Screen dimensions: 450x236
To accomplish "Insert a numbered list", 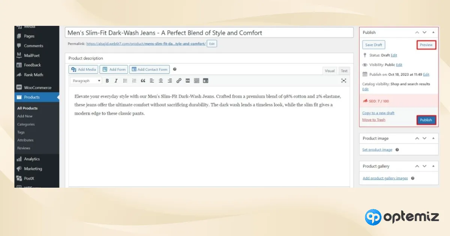I will point(134,81).
